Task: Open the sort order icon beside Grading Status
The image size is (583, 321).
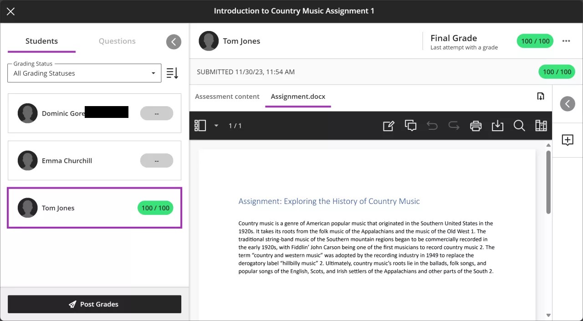Action: click(172, 73)
